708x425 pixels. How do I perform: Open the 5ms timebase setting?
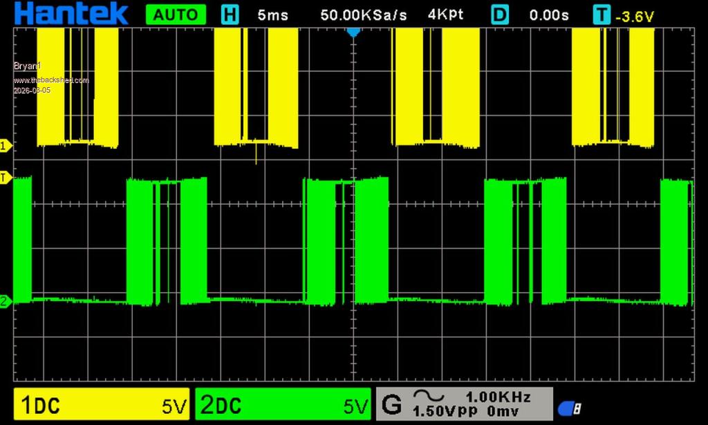coord(272,15)
